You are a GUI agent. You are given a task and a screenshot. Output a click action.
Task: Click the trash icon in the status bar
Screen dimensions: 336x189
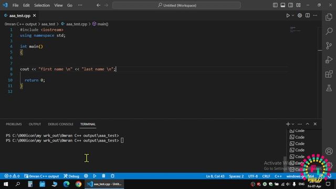[x=103, y=176]
